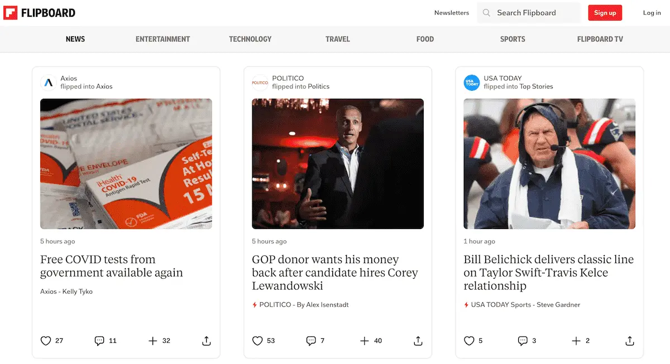
Task: Open the Sports section
Action: [512, 39]
